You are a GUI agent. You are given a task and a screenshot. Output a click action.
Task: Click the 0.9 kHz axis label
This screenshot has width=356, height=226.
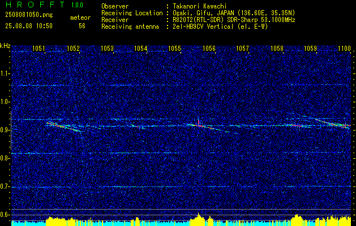click(x=5, y=130)
